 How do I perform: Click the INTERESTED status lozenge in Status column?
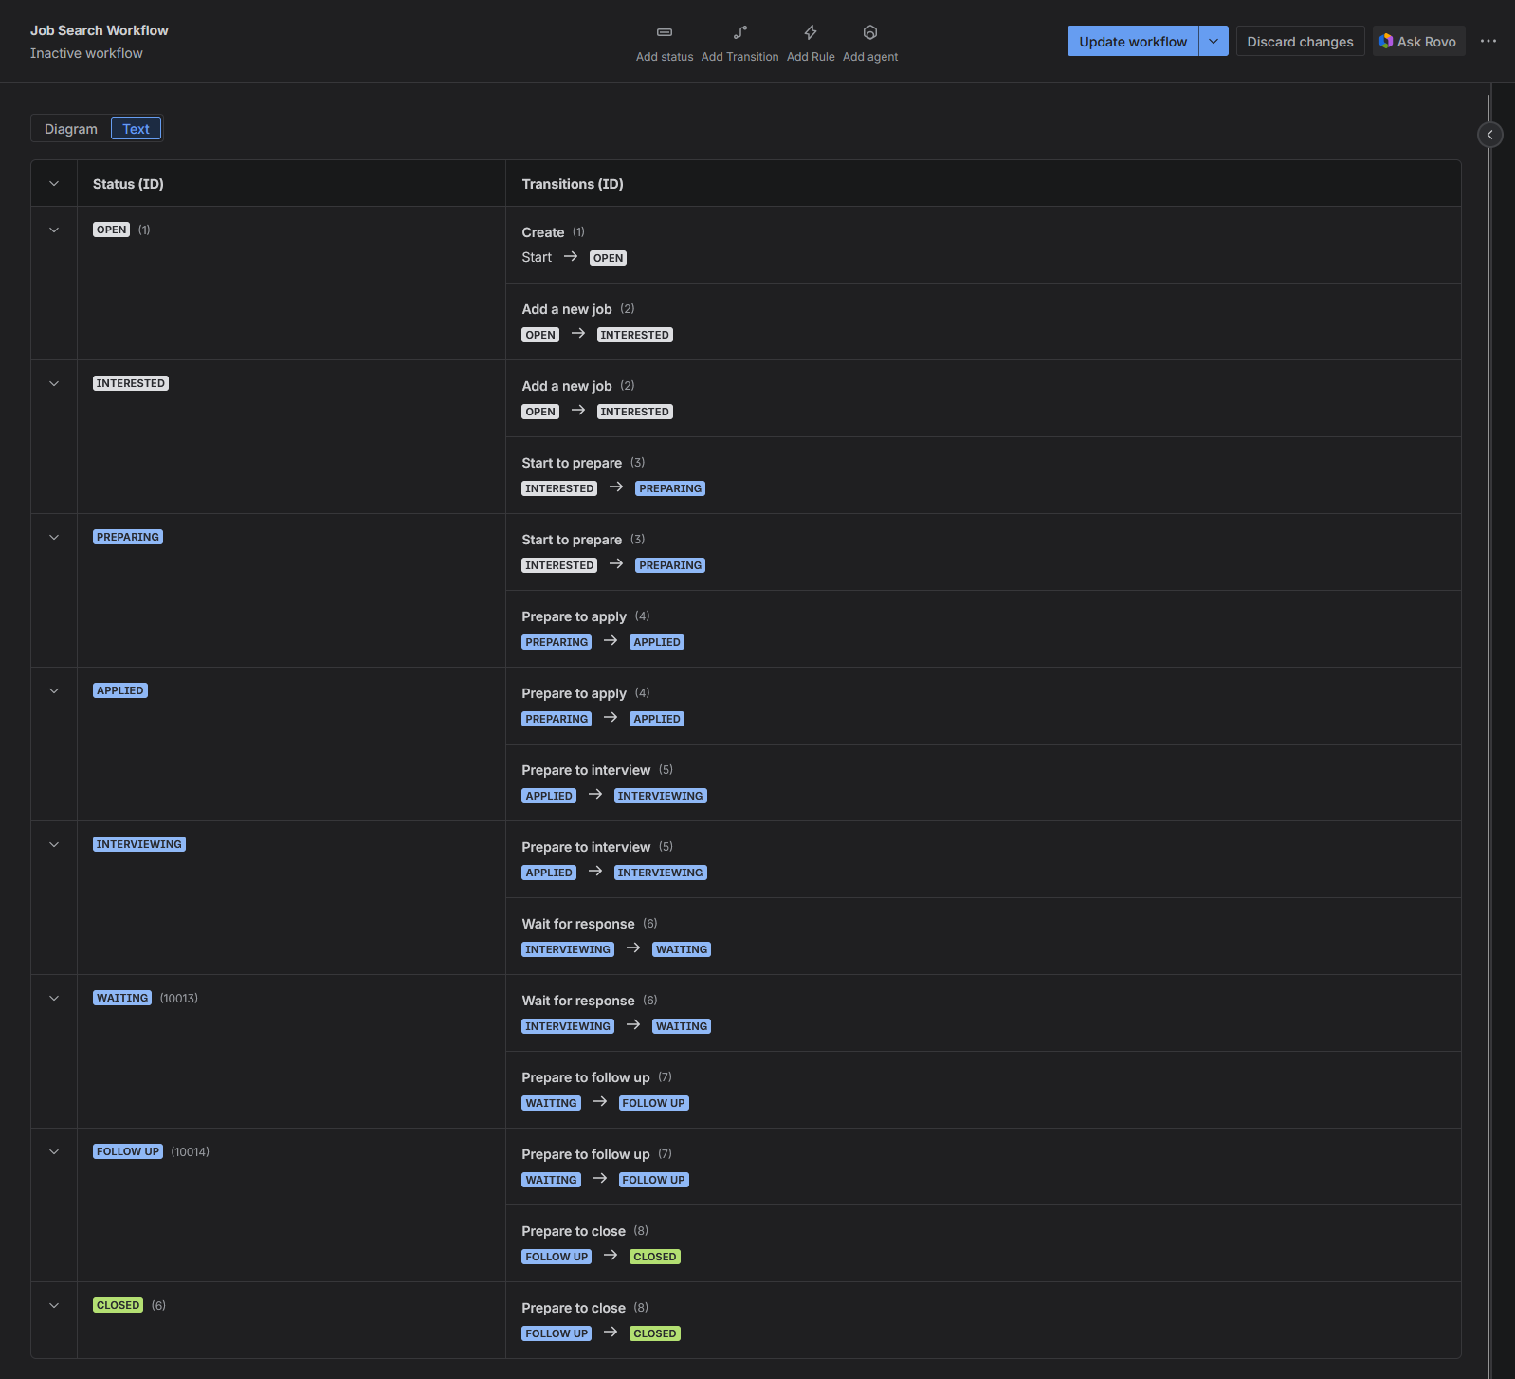pyautogui.click(x=131, y=383)
